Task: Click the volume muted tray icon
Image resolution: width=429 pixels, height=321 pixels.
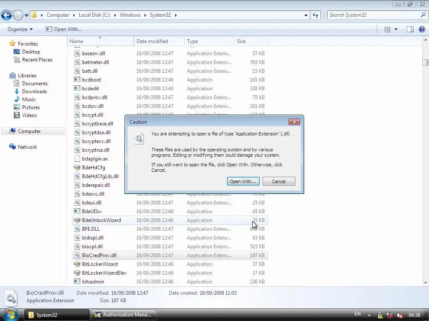Action: click(399, 315)
